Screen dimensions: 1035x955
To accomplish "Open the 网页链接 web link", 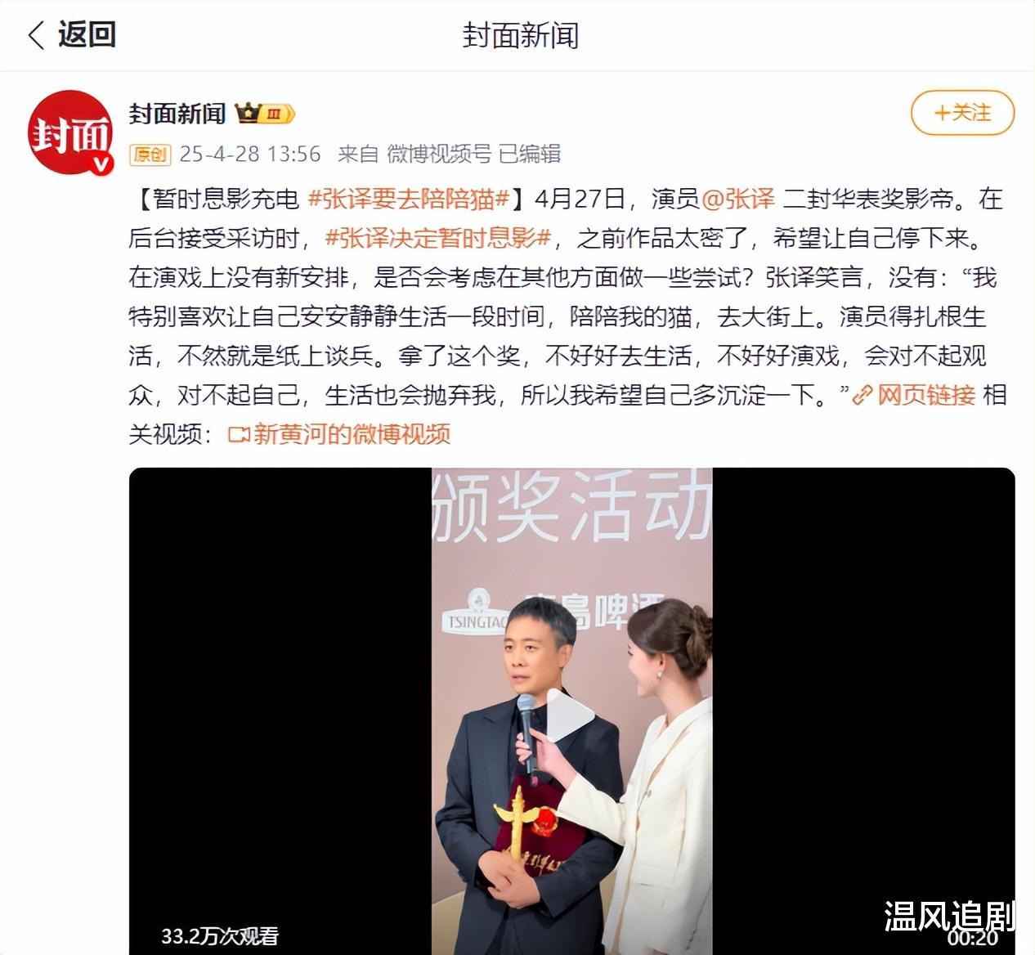I will click(926, 396).
